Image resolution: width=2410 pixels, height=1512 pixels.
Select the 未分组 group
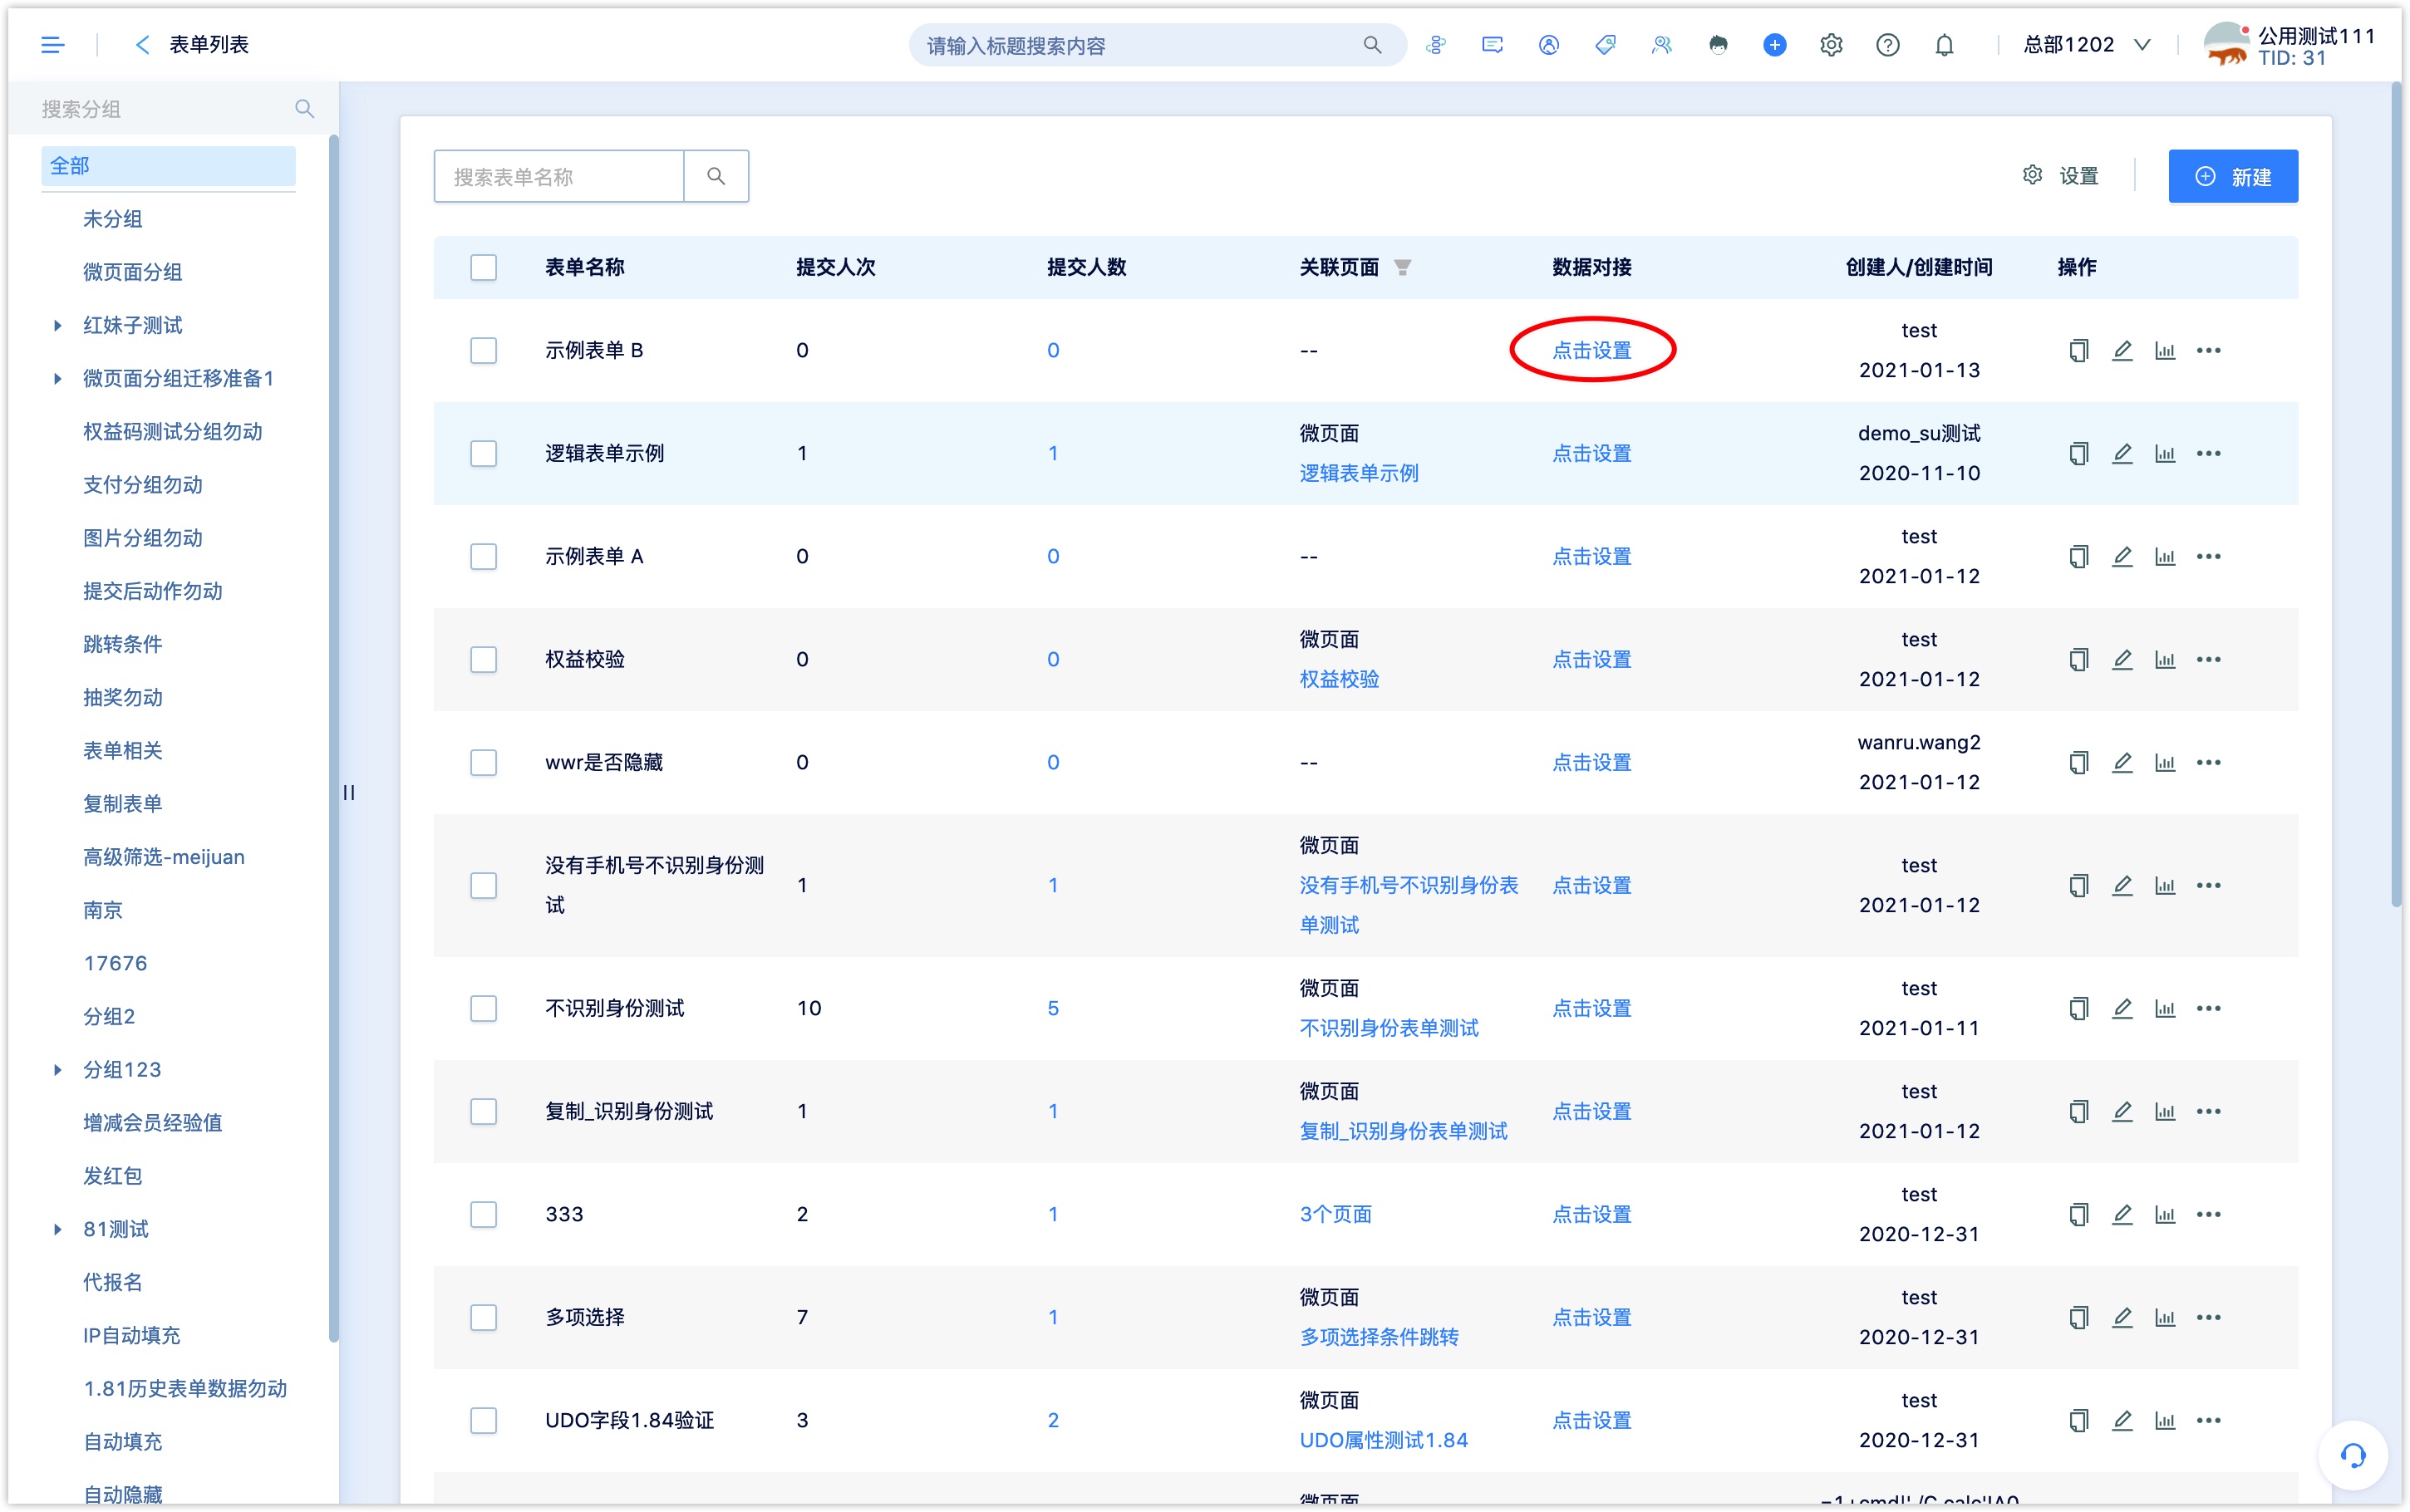[112, 219]
